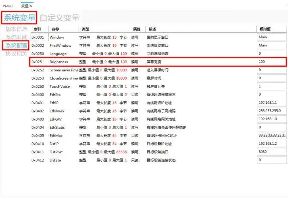288x198 pixels.
Task: Select index cell 0x0260
Action: pyautogui.click(x=38, y=86)
